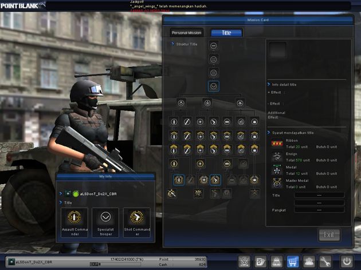The image size is (361, 270).
Task: Select the plain knife title icon without chevrons
Action: click(187, 122)
